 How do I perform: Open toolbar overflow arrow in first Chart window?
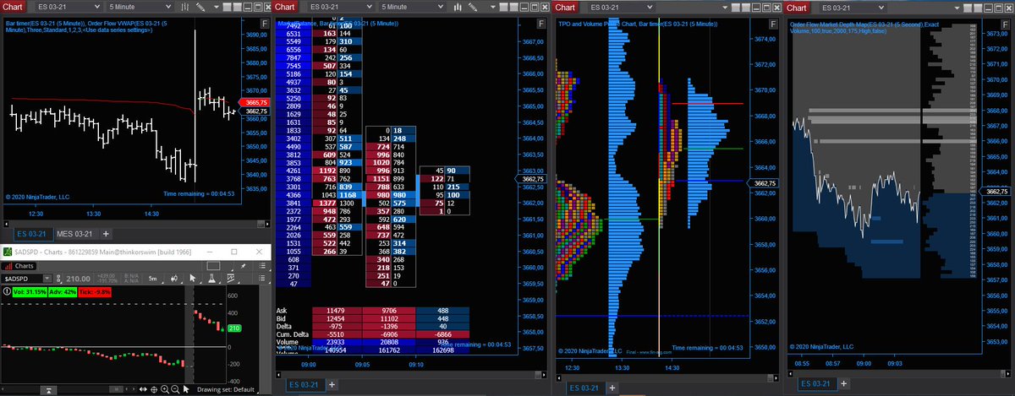(217, 8)
